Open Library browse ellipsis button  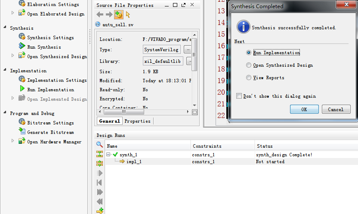click(x=189, y=61)
